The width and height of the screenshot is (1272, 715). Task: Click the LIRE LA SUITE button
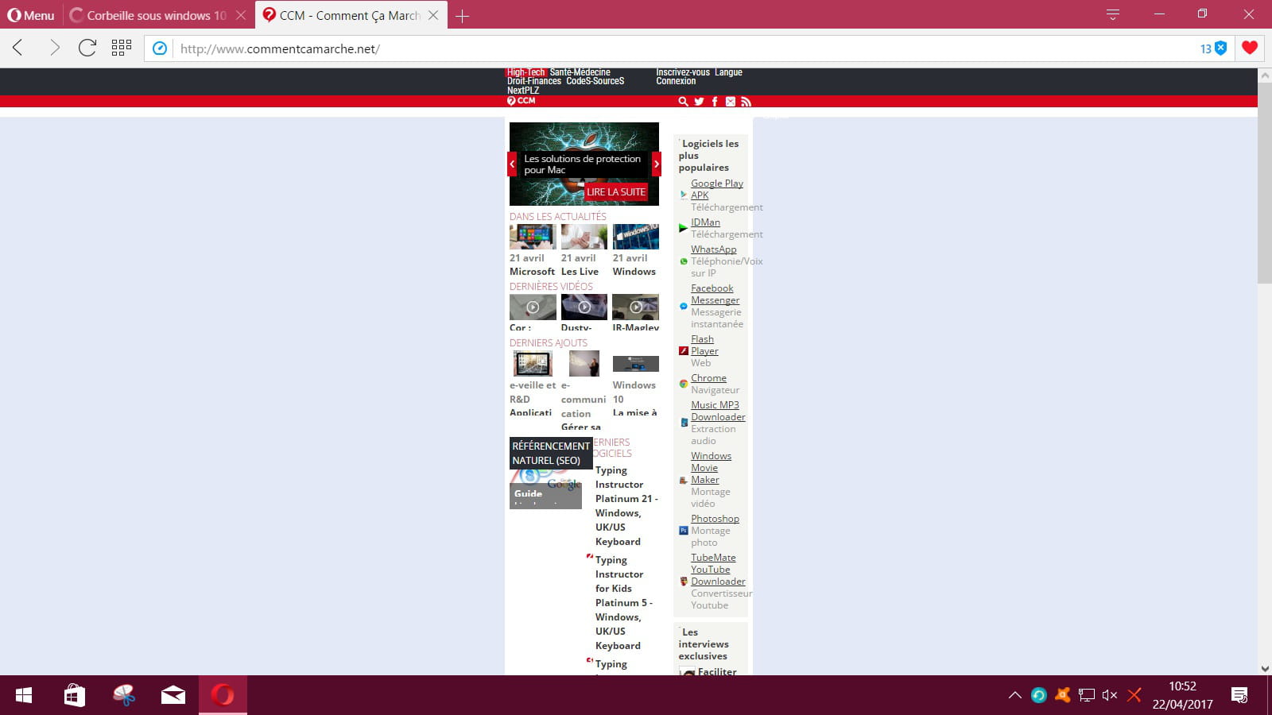(616, 191)
